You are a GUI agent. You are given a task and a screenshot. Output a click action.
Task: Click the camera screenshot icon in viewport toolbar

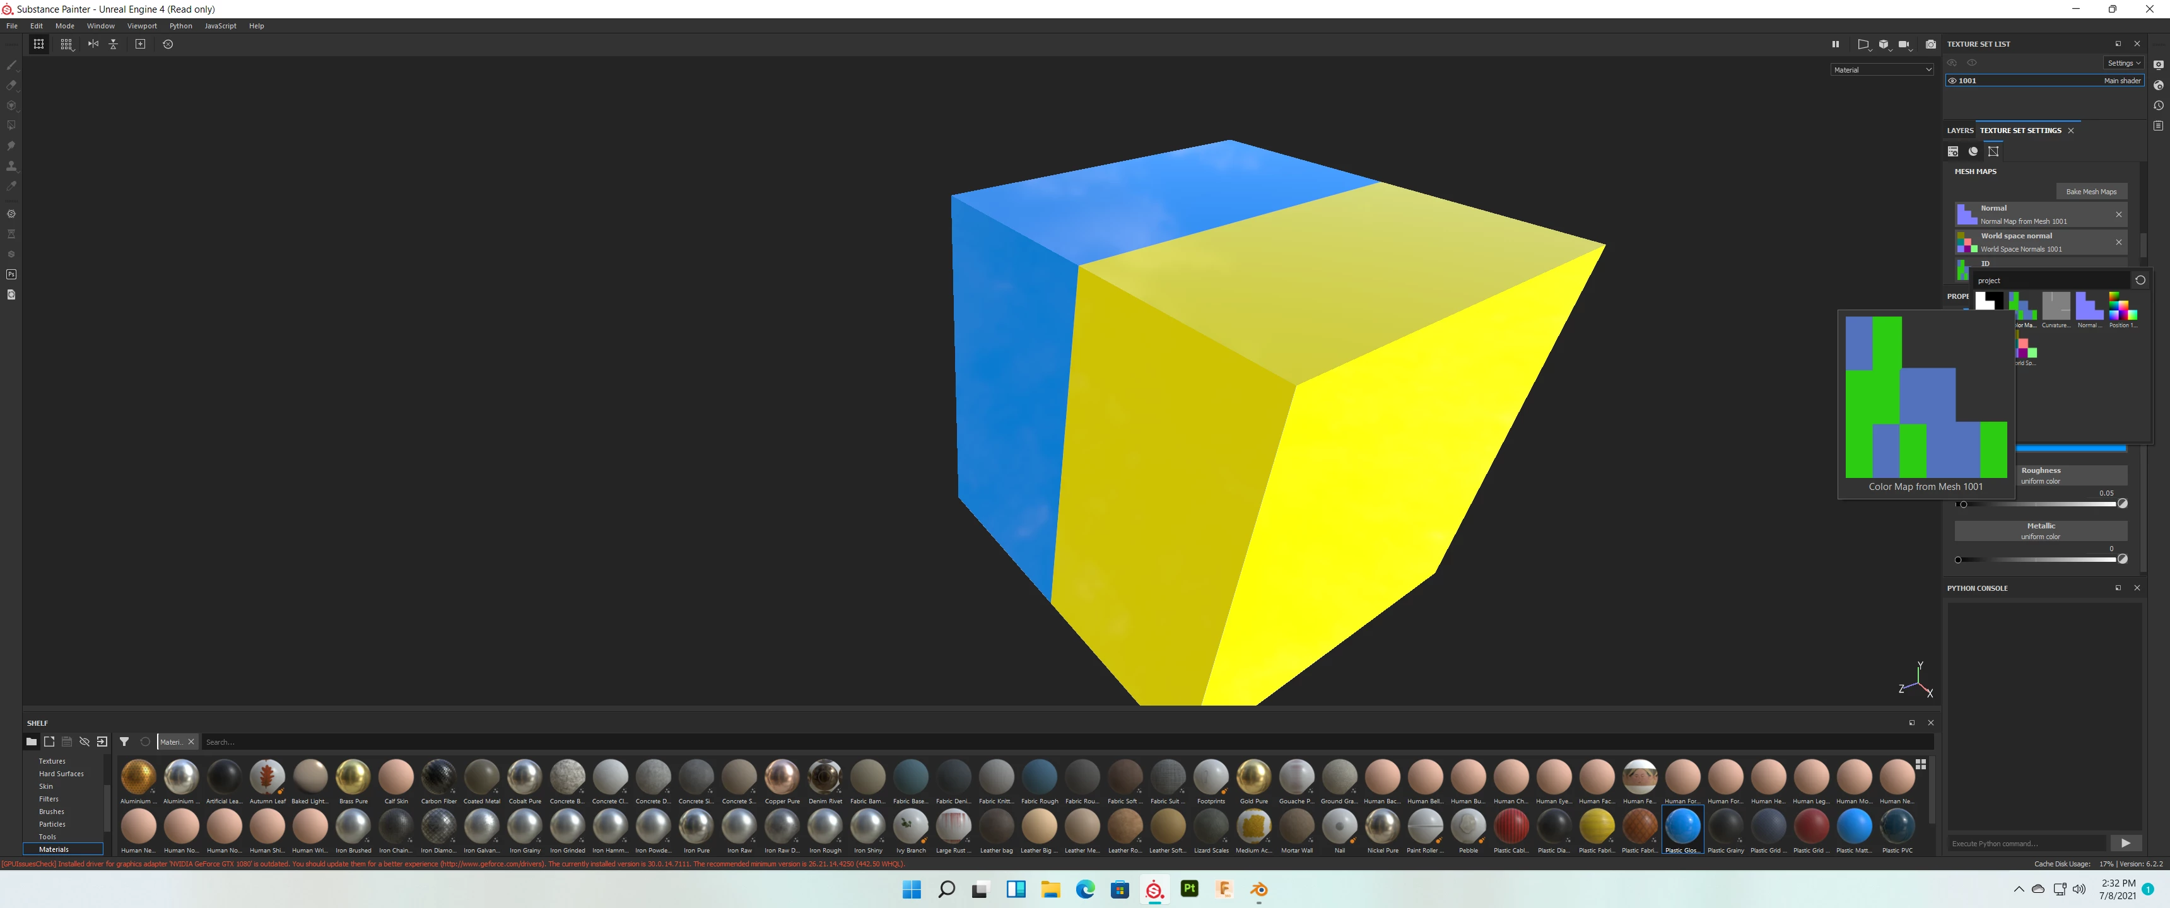coord(1931,45)
